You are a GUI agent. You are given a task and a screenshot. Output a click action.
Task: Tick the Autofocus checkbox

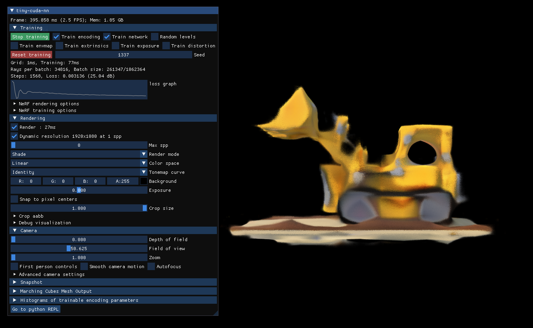pyautogui.click(x=151, y=267)
